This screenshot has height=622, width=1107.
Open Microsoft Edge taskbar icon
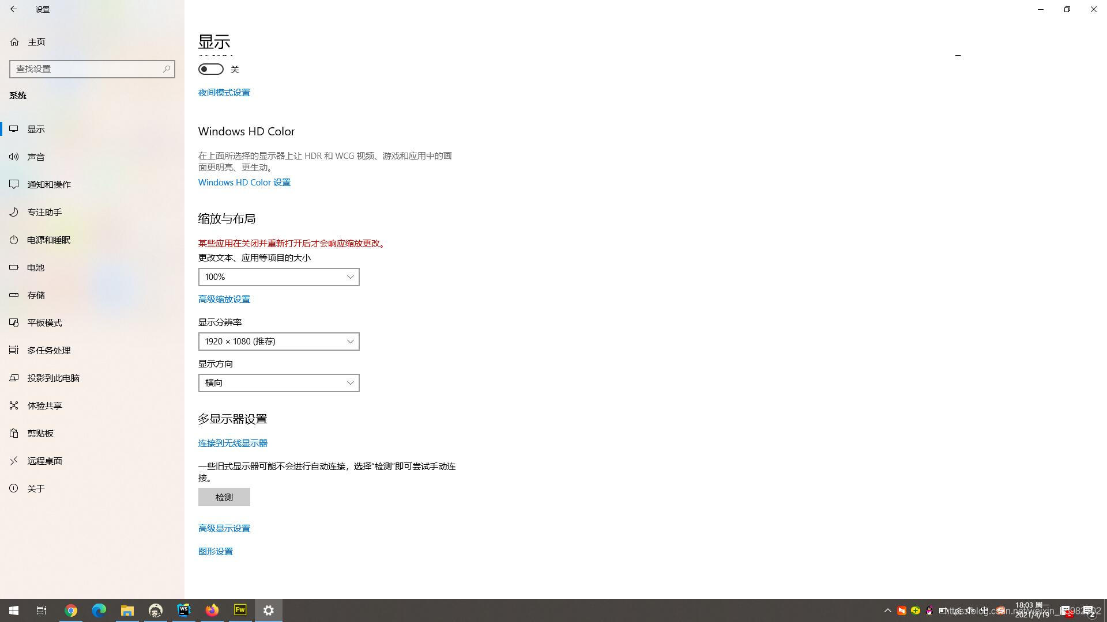pos(99,610)
